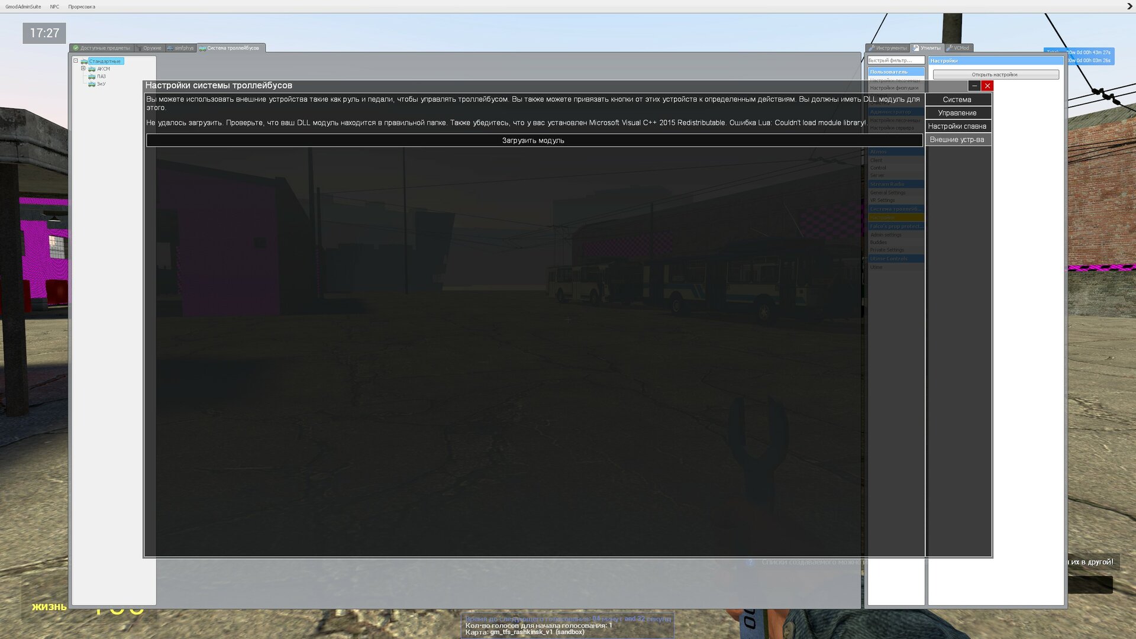Click the trolleybus icon beside Стандартные

[x=84, y=62]
